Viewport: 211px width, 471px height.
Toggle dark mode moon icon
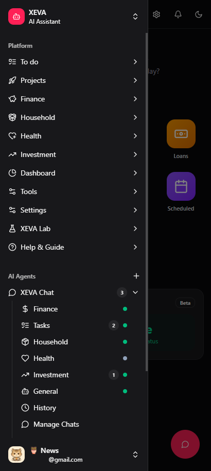point(199,14)
